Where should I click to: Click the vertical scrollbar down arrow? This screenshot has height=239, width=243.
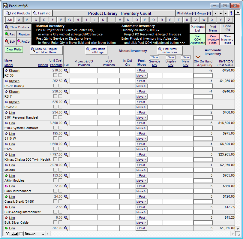[238, 229]
